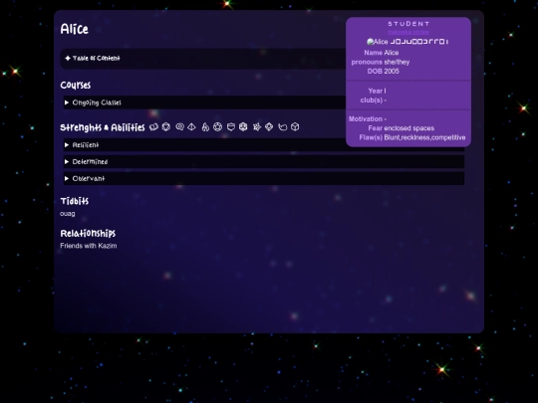Click the STUDENT infobox title
Screen dimensions: 538x403
tap(408, 24)
